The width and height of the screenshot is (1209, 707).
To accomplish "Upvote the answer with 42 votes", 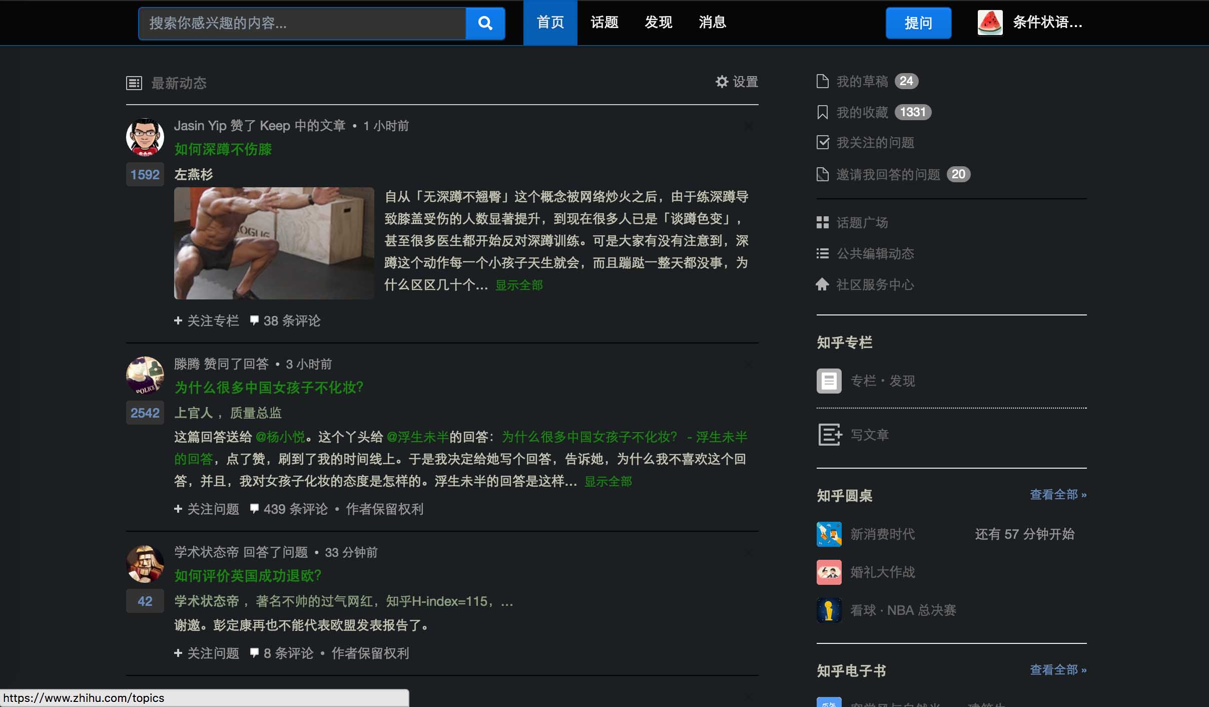I will click(145, 601).
